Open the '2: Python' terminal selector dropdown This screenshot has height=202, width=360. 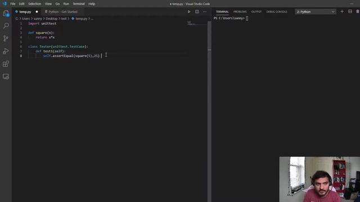click(316, 12)
